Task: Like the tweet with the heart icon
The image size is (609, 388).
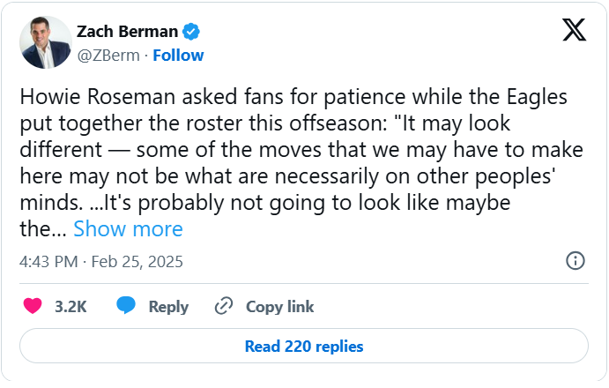Action: 33,306
